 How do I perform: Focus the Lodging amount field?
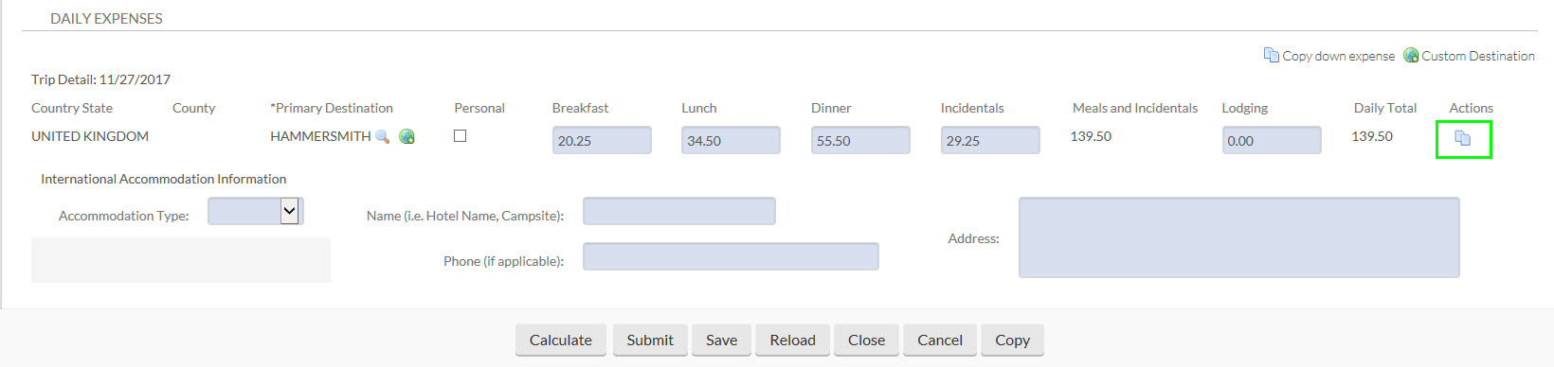coord(1272,140)
